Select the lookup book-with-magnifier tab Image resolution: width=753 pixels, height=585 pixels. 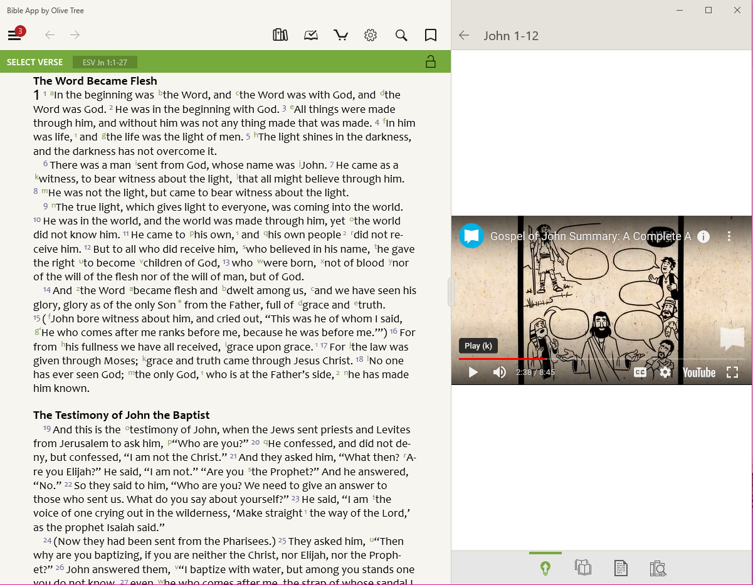tap(658, 568)
